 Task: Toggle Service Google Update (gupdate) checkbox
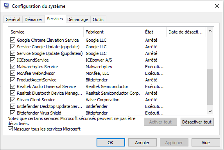13,47
